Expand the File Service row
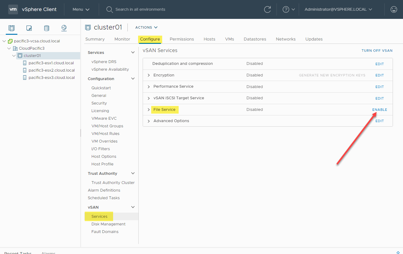This screenshot has height=254, width=403. tap(149, 110)
